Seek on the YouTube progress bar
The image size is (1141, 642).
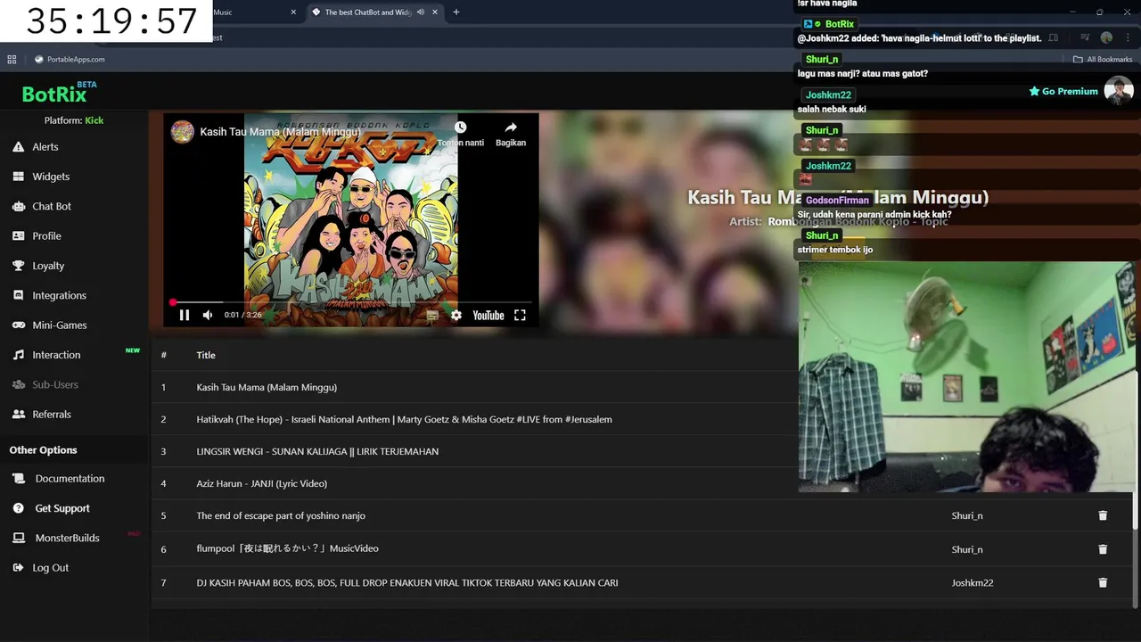pyautogui.click(x=352, y=302)
